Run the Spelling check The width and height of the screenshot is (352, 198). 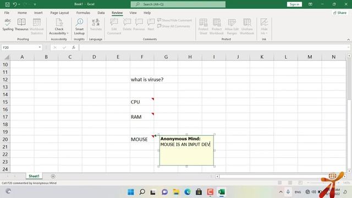[x=8, y=24]
